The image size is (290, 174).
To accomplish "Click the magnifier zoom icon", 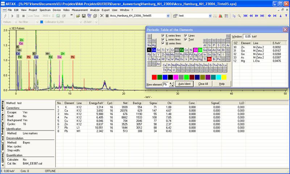I will pyautogui.click(x=239, y=16).
